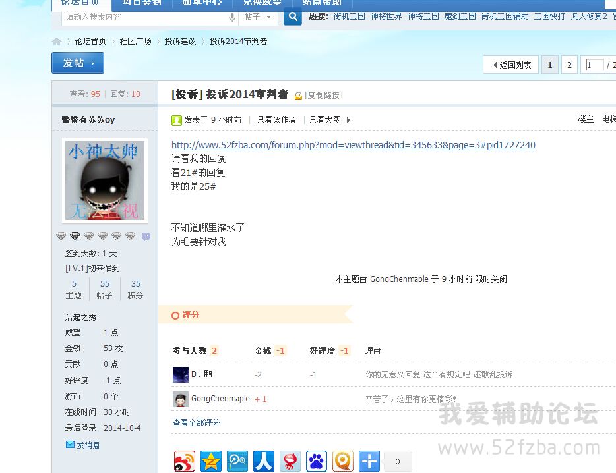Select page 1 button

(550, 65)
